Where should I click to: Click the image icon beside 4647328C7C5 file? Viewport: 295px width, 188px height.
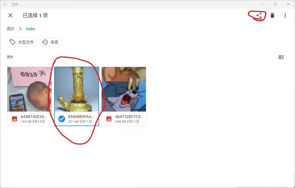point(109,119)
